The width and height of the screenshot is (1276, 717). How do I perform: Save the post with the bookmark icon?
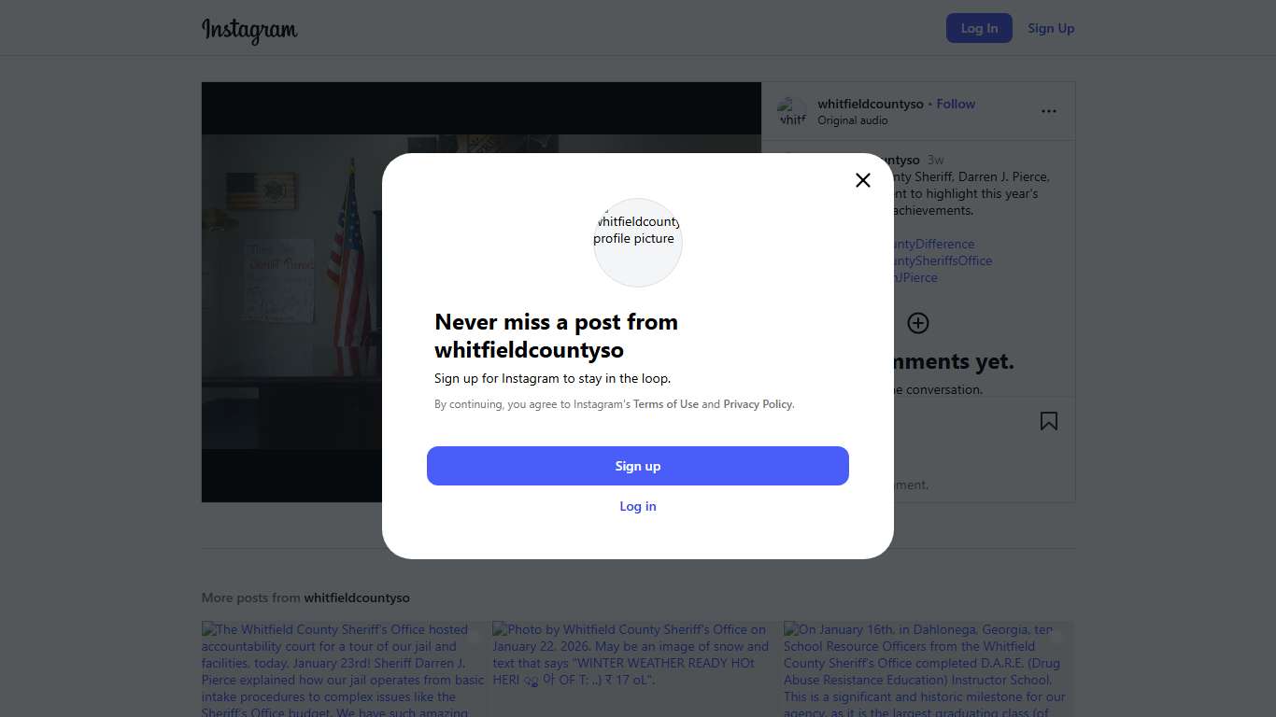1049,422
